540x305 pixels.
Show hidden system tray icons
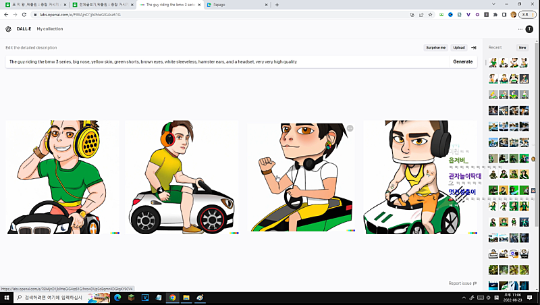click(464, 298)
